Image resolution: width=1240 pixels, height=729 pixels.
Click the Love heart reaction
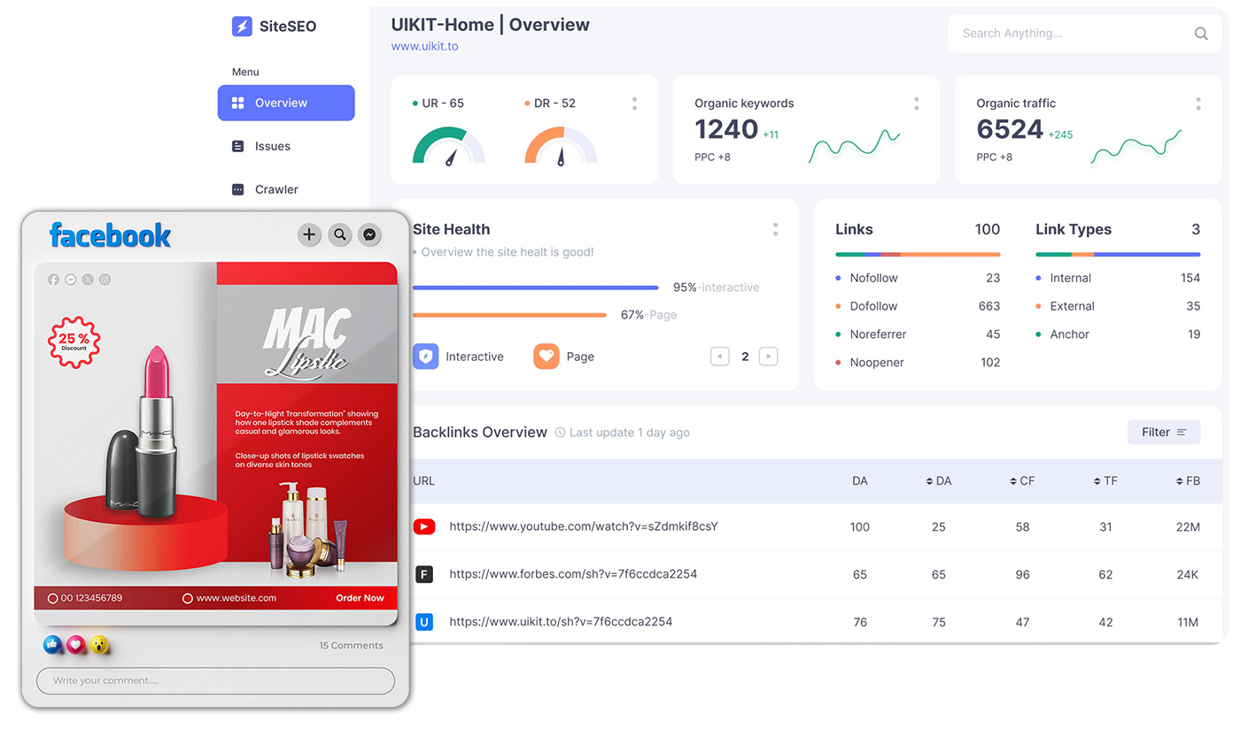click(76, 645)
